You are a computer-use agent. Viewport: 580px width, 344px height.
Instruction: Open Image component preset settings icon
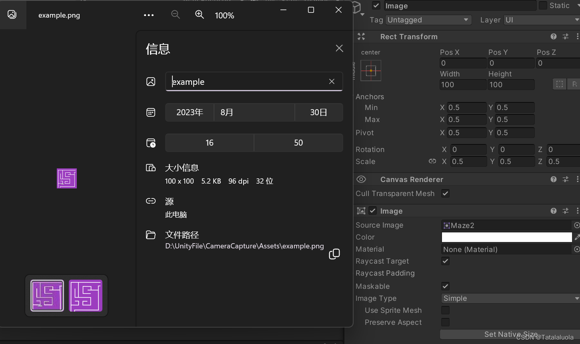coord(566,211)
